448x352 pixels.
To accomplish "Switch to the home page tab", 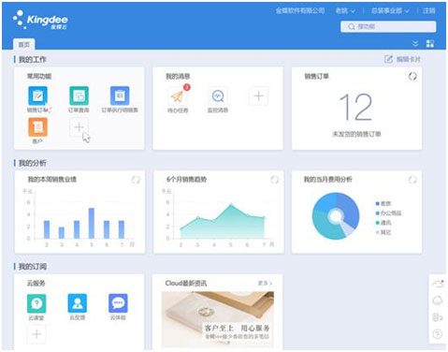I will pyautogui.click(x=24, y=45).
